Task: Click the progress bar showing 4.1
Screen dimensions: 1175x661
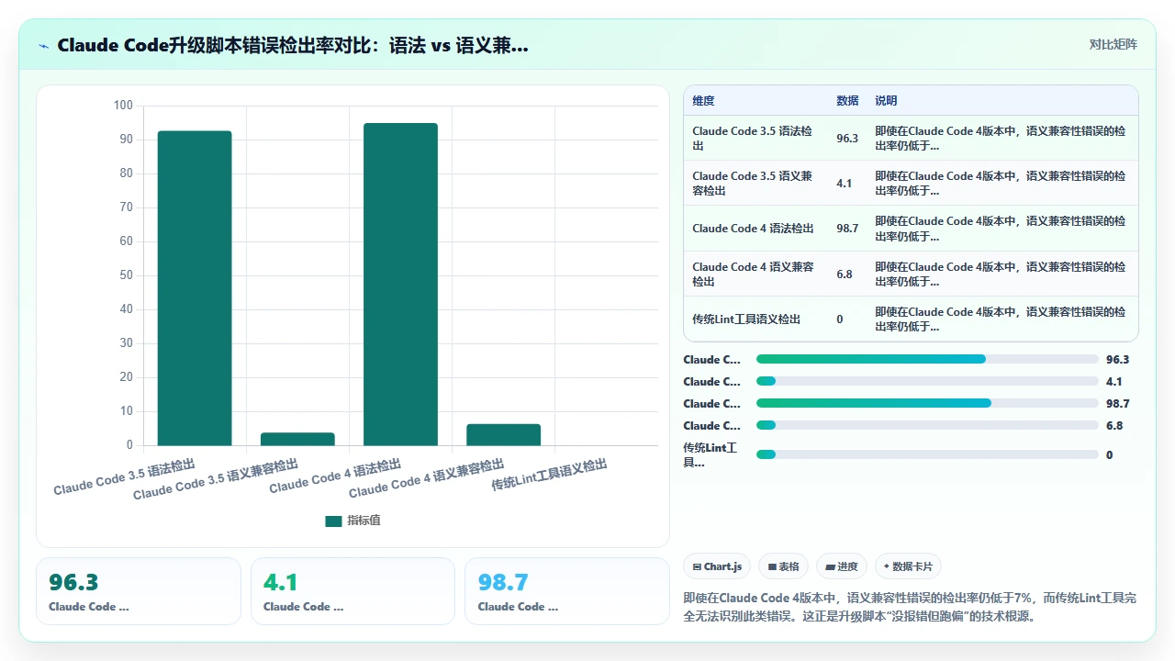Action: coord(927,381)
